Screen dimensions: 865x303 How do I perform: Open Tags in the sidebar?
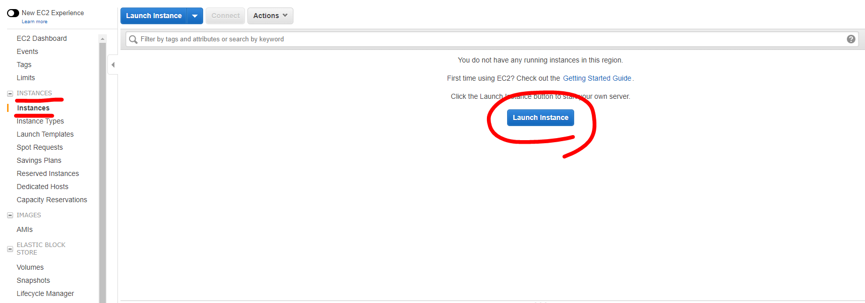[x=24, y=65]
